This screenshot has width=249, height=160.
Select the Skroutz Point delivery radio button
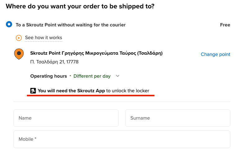pos(9,24)
